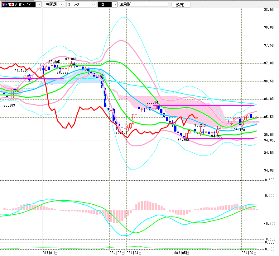Click the 設定... settings button
279x256 pixels.
point(181,5)
